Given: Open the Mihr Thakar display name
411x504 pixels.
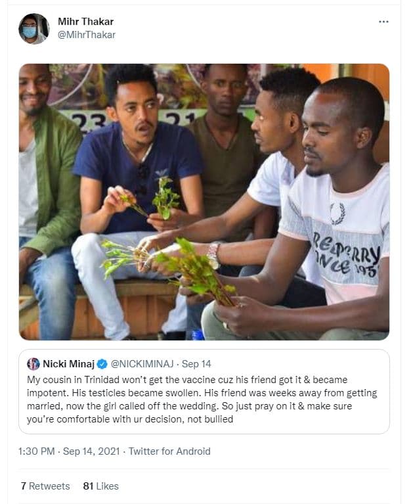Looking at the screenshot, I should click(x=85, y=22).
